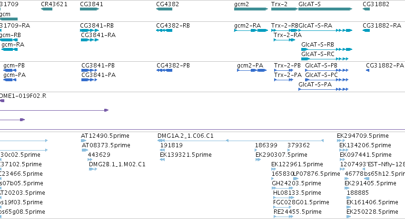Select transcript gcm-RA
405x219 pixels.
10,49
